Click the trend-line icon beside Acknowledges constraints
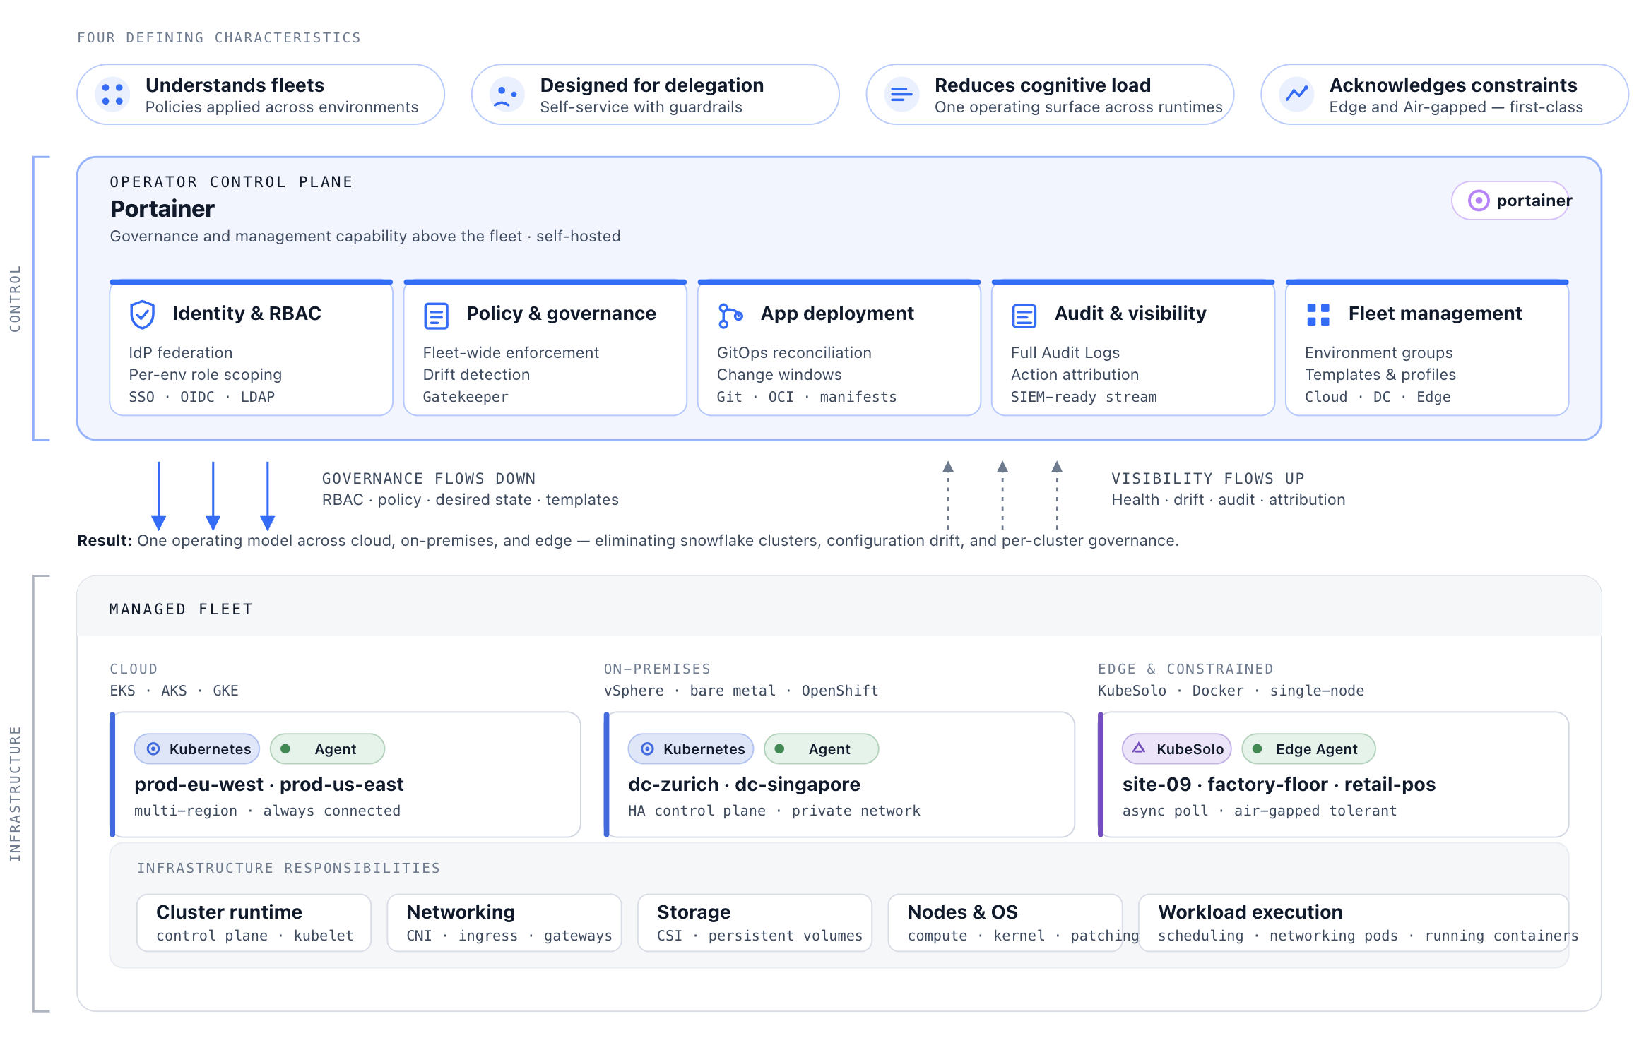The width and height of the screenshot is (1639, 1038). 1296,95
